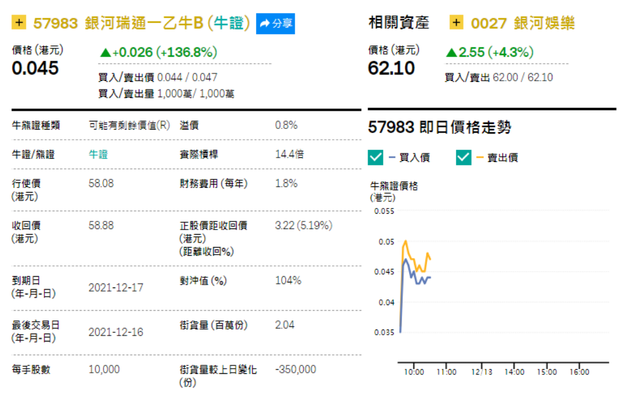Click the 對沖值 (%) row label
This screenshot has width=628, height=396.
click(x=203, y=281)
